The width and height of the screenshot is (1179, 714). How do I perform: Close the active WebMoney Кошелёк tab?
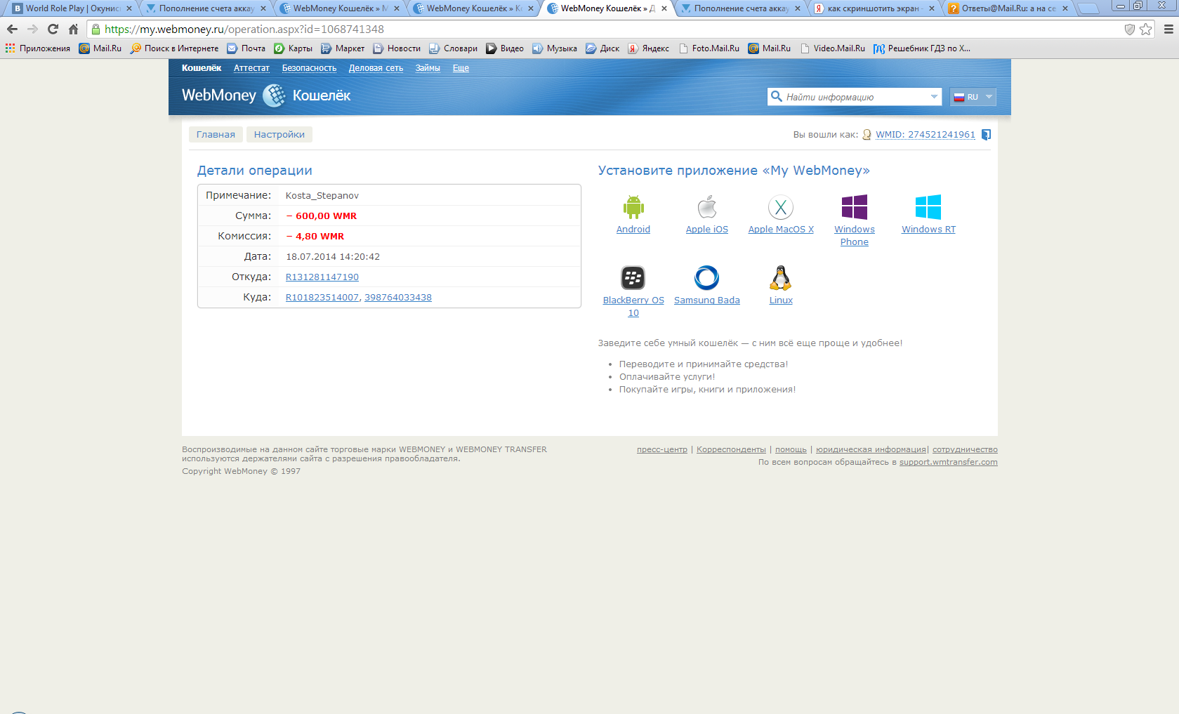point(664,8)
